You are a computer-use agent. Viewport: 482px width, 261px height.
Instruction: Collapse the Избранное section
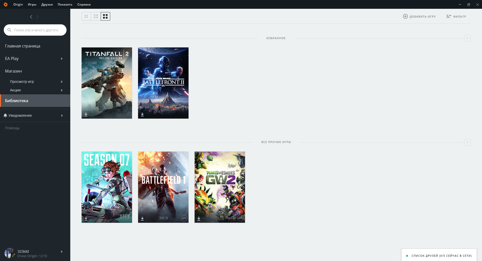tap(467, 38)
